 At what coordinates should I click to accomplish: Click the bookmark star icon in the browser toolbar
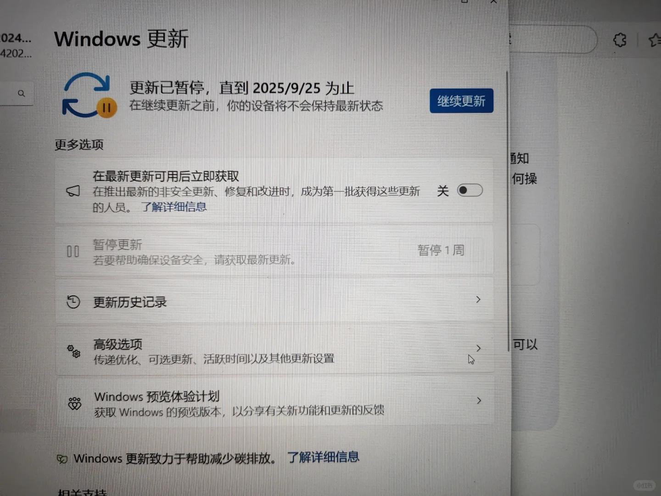pos(655,40)
